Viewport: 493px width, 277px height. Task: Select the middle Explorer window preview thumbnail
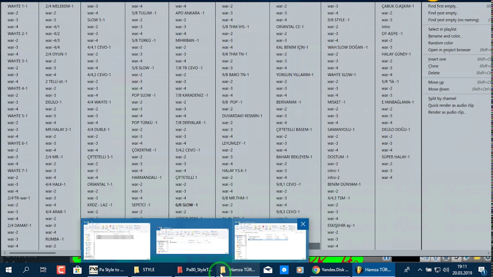point(192,241)
